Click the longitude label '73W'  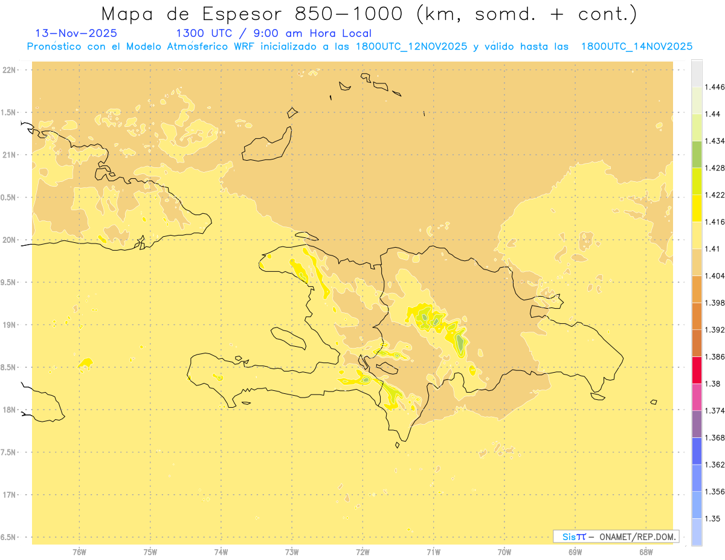pyautogui.click(x=292, y=552)
